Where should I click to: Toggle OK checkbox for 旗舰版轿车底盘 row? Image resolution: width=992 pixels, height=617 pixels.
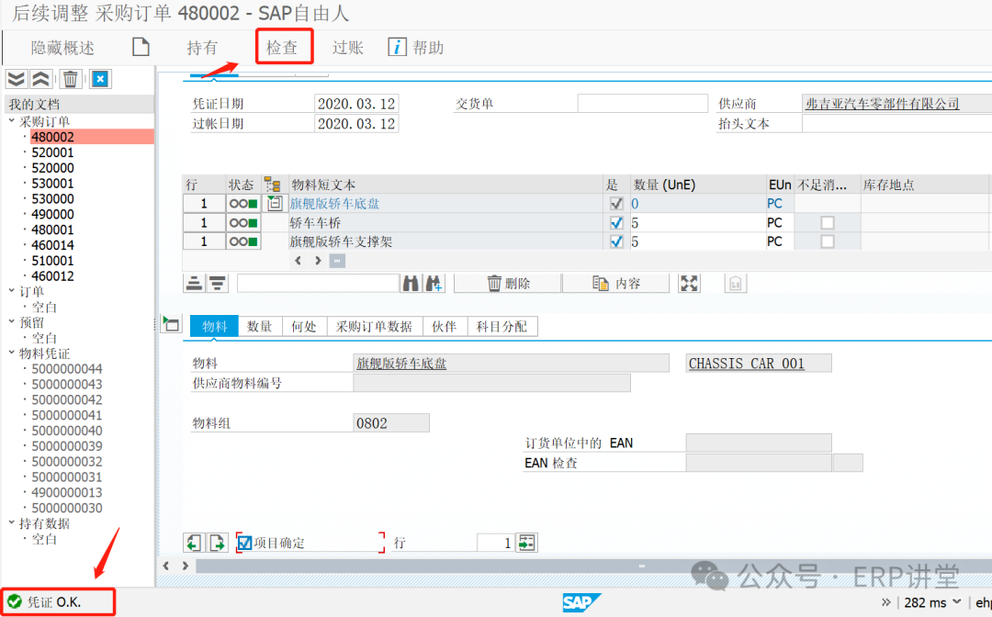616,204
